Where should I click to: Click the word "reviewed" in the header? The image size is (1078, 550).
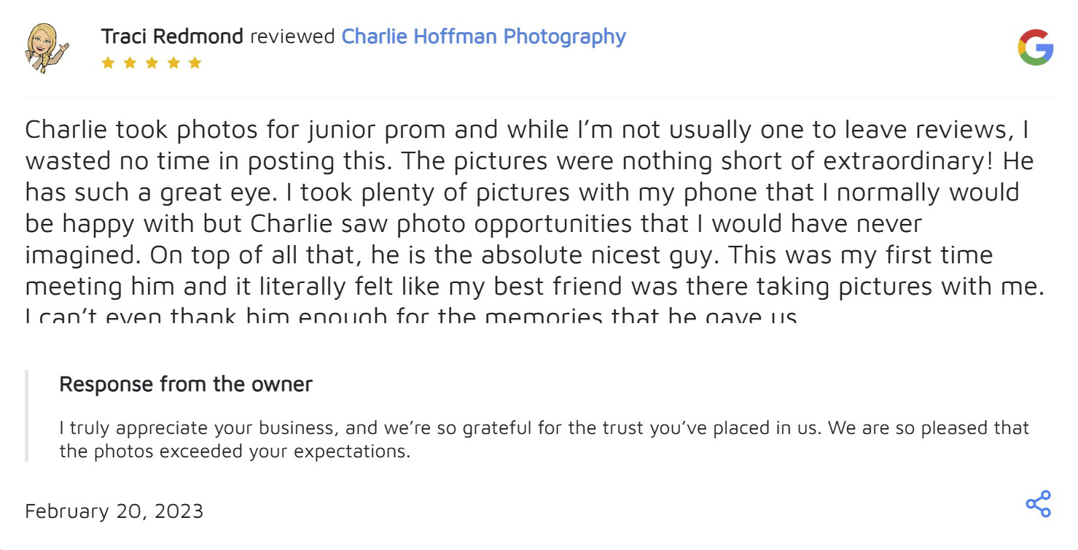coord(292,36)
